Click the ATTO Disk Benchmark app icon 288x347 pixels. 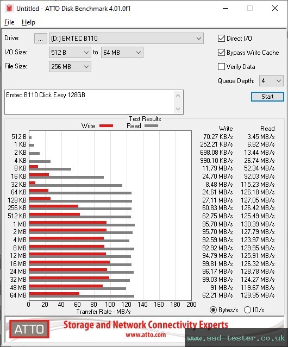[9, 8]
